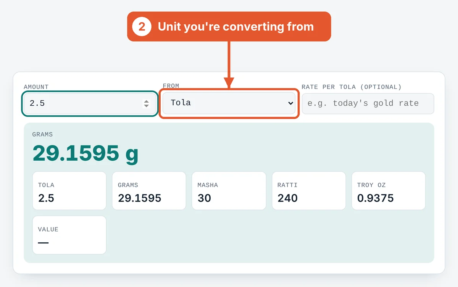Click the Amount input field showing 2.5
The image size is (458, 287).
click(90, 103)
